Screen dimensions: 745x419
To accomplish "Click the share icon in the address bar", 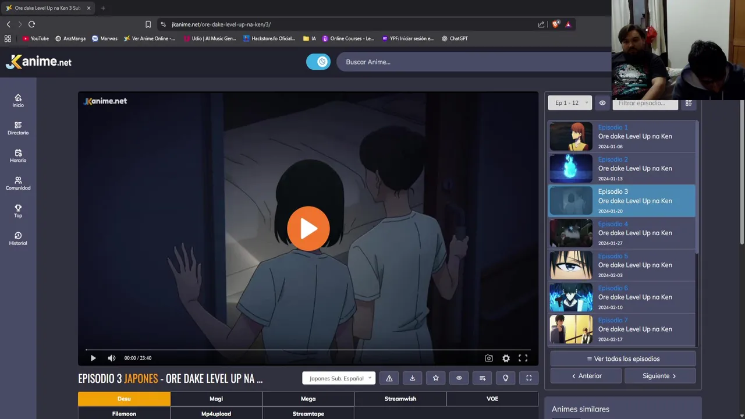I will pyautogui.click(x=541, y=24).
